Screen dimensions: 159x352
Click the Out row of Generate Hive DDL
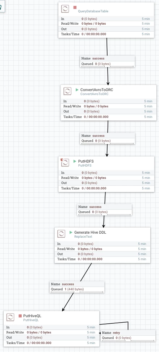(x=102, y=254)
